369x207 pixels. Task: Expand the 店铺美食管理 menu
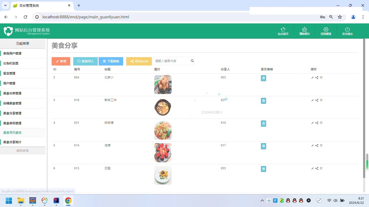tap(23, 103)
